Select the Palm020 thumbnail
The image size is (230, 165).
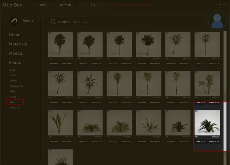point(90,44)
